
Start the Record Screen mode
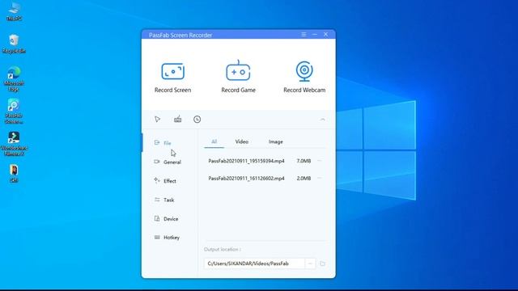pos(172,78)
